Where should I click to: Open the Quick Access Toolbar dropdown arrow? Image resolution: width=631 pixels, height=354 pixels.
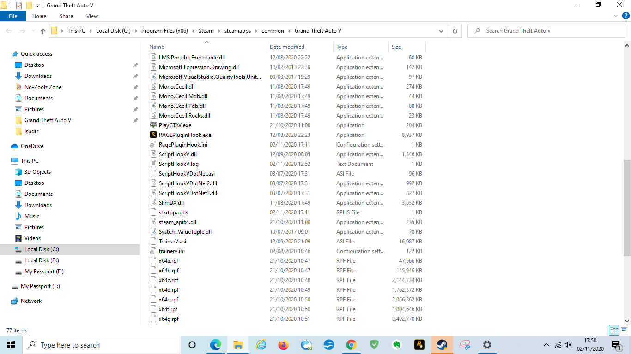37,6
